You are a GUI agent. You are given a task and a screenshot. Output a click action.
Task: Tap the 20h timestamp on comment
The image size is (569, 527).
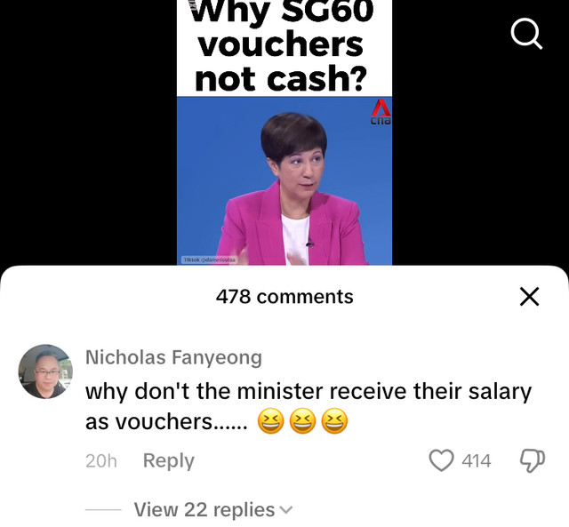101,461
